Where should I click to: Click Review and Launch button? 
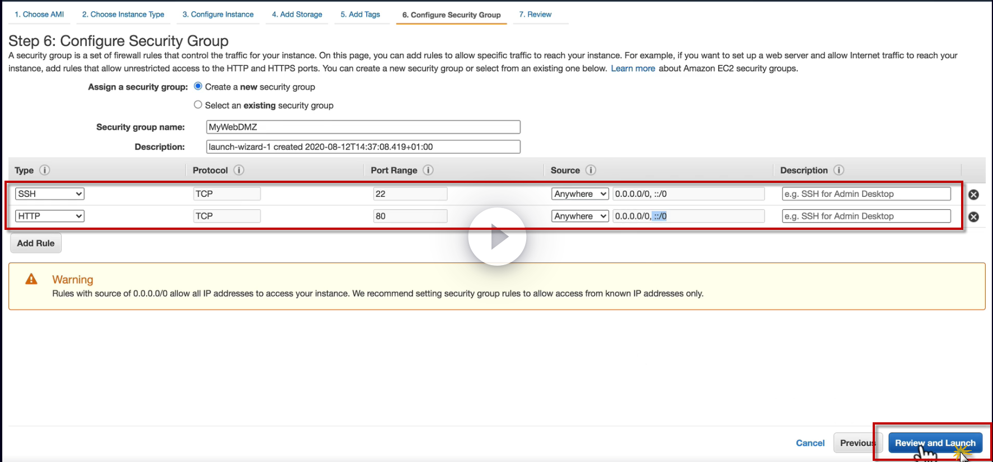point(935,443)
